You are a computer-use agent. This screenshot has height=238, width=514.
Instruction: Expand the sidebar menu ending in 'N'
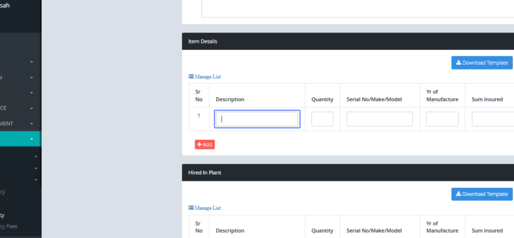click(32, 77)
